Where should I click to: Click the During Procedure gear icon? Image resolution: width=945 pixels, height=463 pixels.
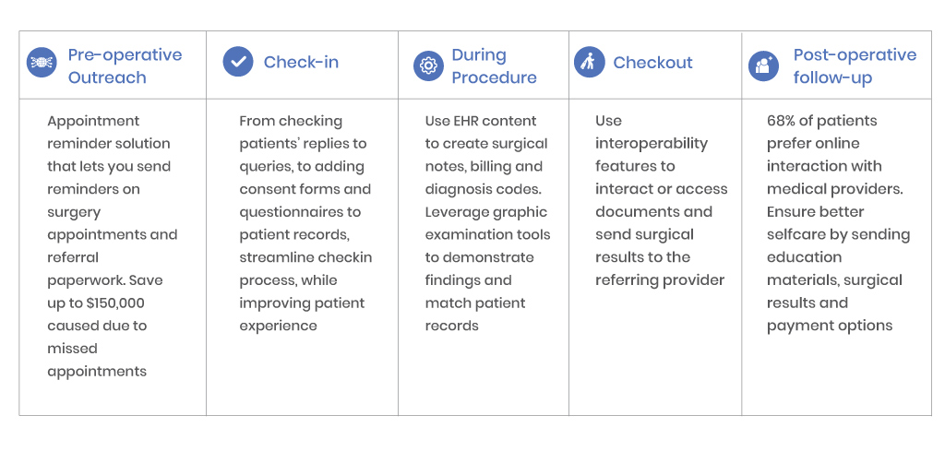(x=428, y=65)
